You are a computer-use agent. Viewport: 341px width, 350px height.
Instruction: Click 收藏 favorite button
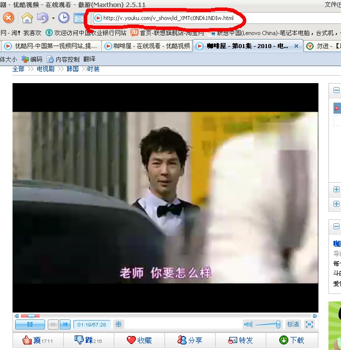(139, 340)
